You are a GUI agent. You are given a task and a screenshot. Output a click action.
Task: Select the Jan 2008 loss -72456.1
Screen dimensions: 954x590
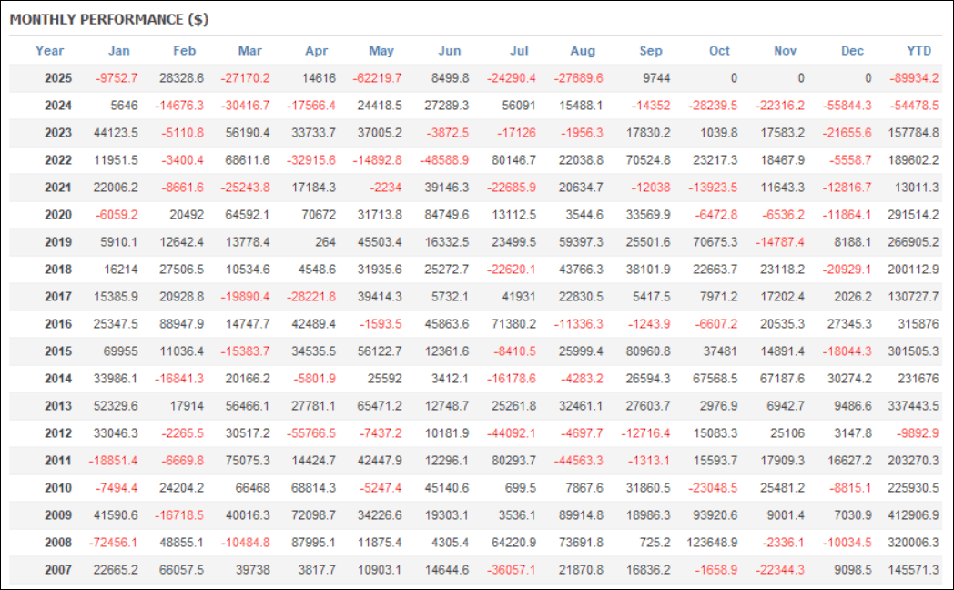(113, 543)
